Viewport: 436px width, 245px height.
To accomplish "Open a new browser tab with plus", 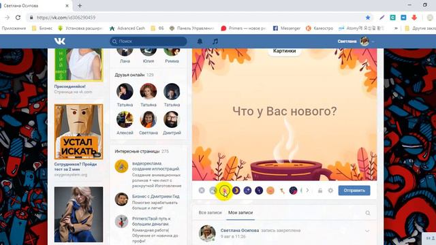I will pyautogui.click(x=80, y=5).
